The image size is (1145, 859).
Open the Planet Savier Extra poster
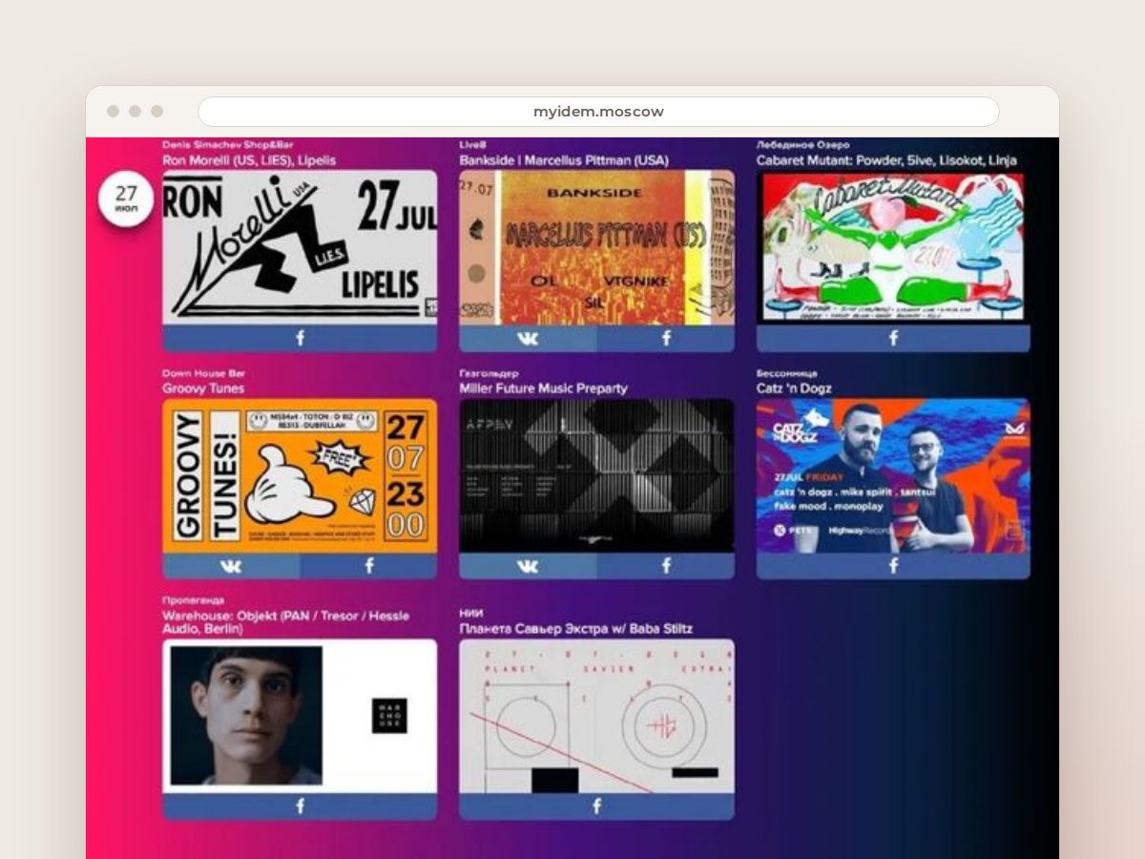tap(596, 716)
